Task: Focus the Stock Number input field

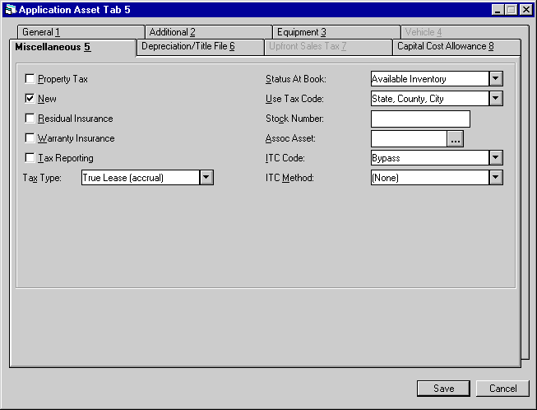Action: (x=420, y=119)
